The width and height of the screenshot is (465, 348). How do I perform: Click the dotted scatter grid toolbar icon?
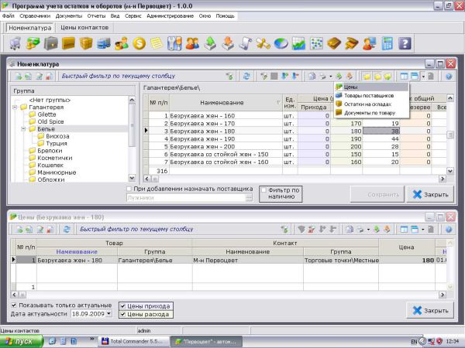[316, 44]
